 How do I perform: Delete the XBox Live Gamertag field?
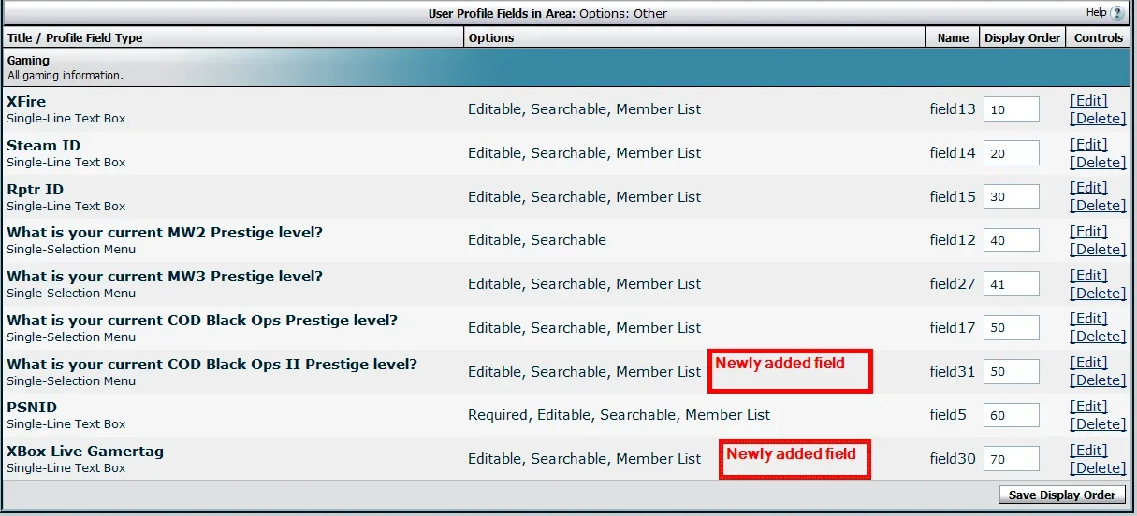[1098, 468]
